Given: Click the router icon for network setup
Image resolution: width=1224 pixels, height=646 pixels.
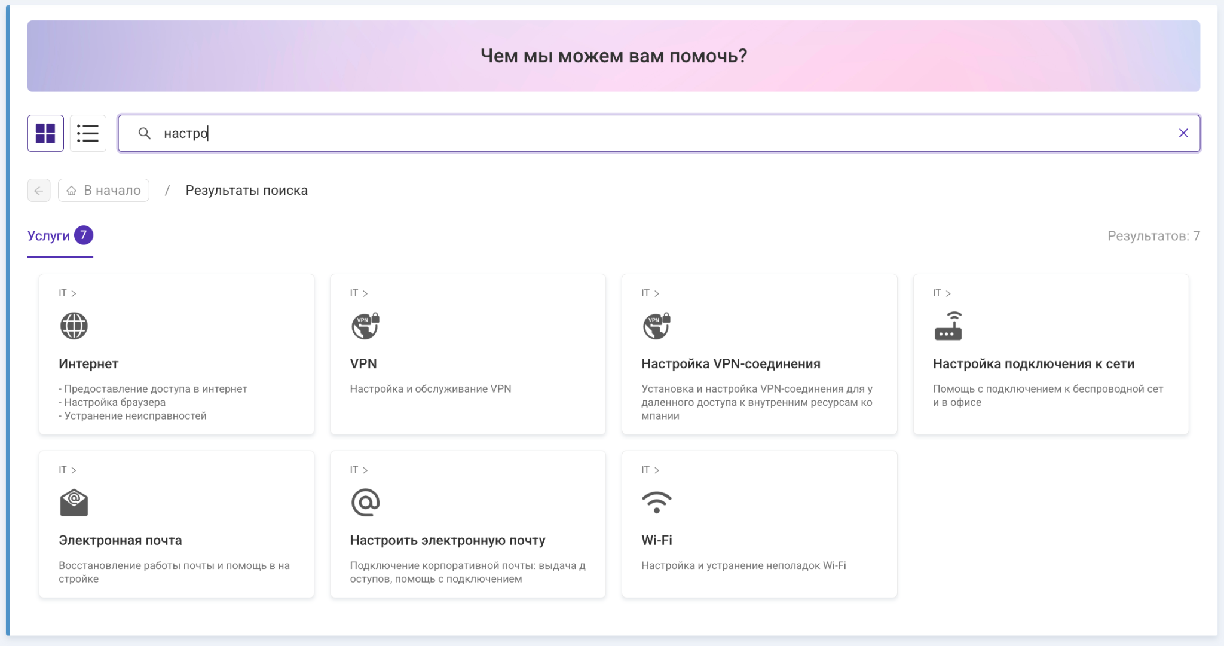Looking at the screenshot, I should point(948,326).
